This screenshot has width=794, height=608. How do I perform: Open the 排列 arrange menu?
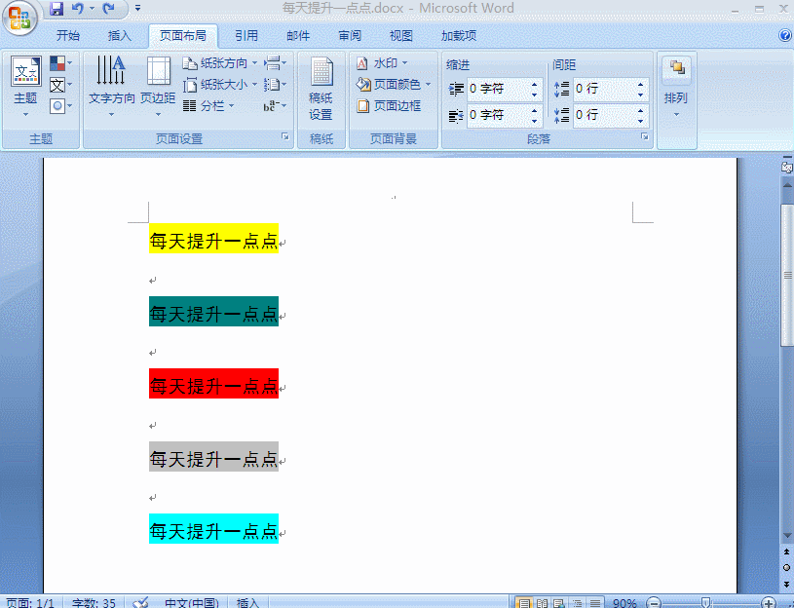676,89
